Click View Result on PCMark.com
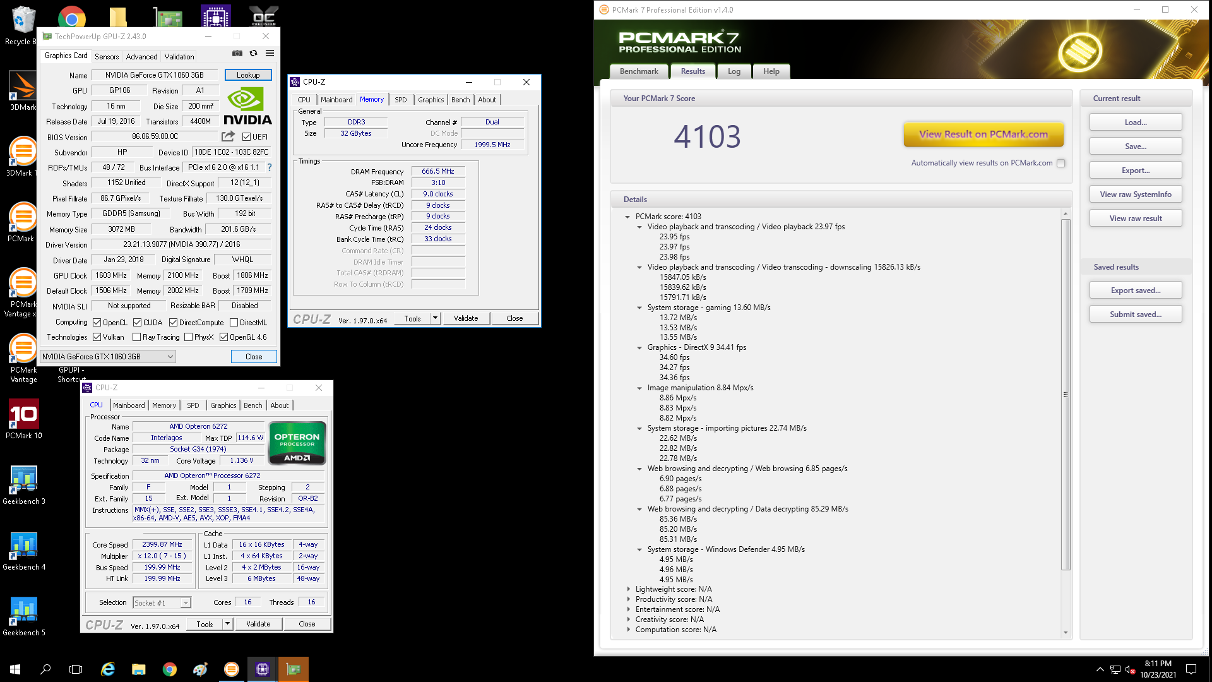Image resolution: width=1212 pixels, height=682 pixels. point(983,134)
